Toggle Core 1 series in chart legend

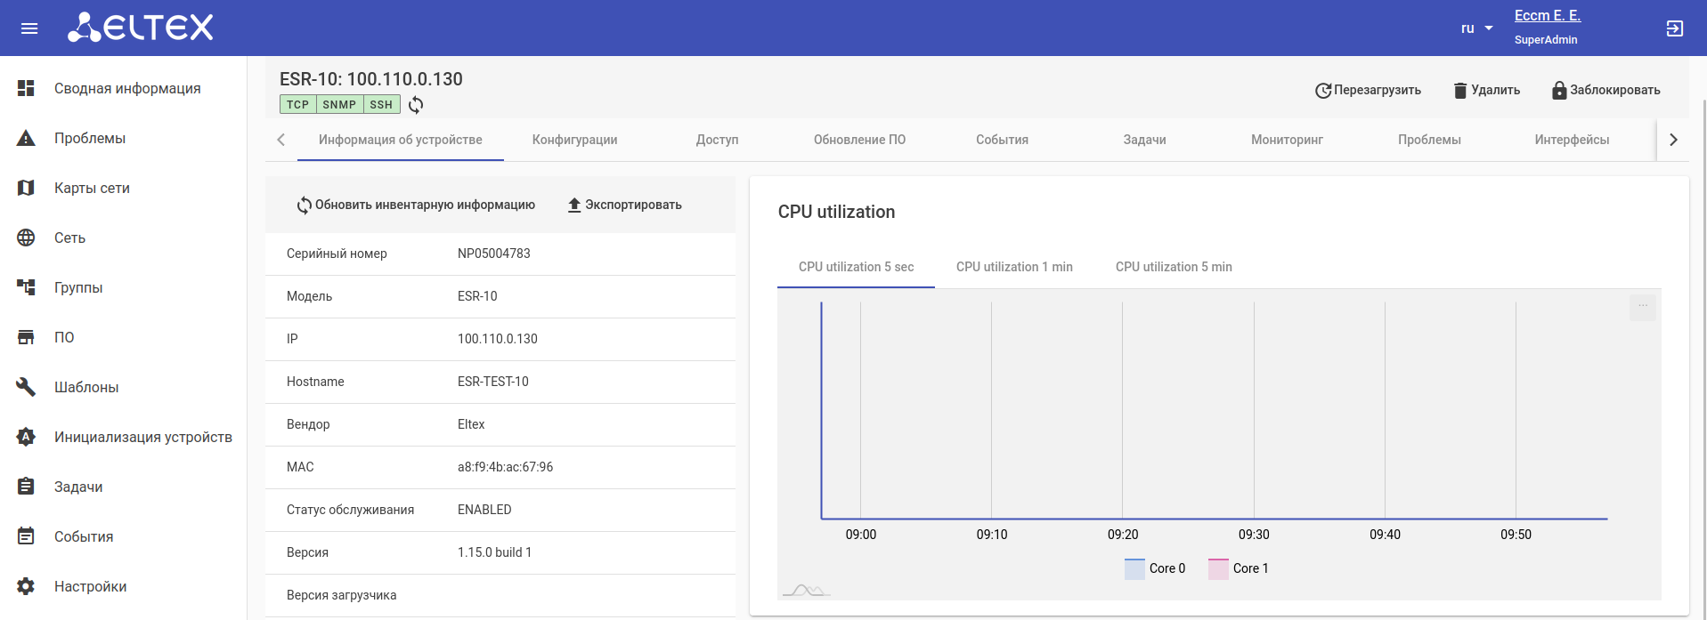click(1239, 568)
